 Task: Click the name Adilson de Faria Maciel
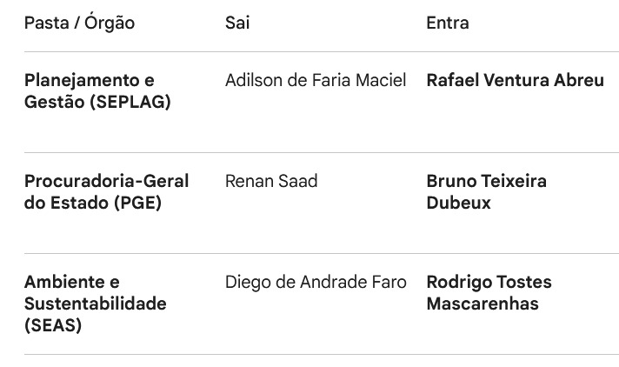pyautogui.click(x=316, y=81)
